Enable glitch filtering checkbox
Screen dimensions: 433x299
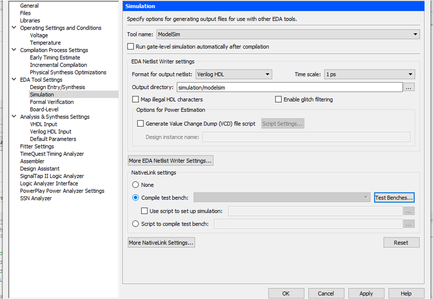point(278,99)
